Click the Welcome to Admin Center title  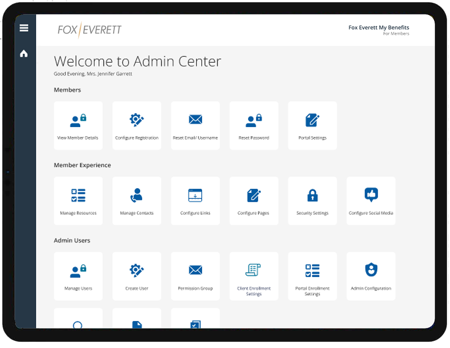pos(138,61)
